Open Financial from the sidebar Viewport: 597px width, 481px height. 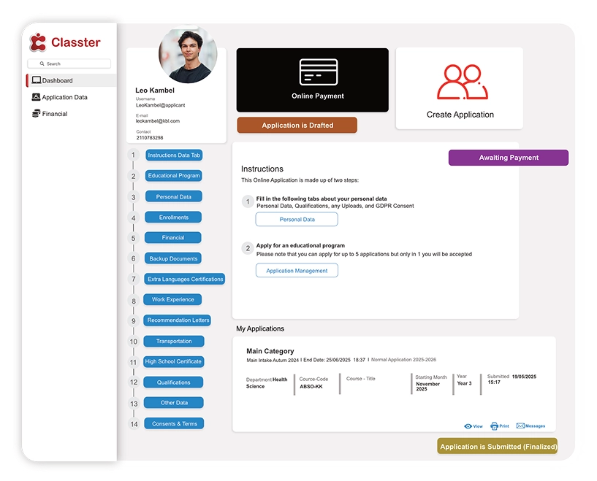(54, 114)
